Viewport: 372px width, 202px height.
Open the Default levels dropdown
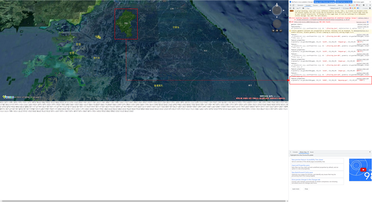tap(335, 8)
